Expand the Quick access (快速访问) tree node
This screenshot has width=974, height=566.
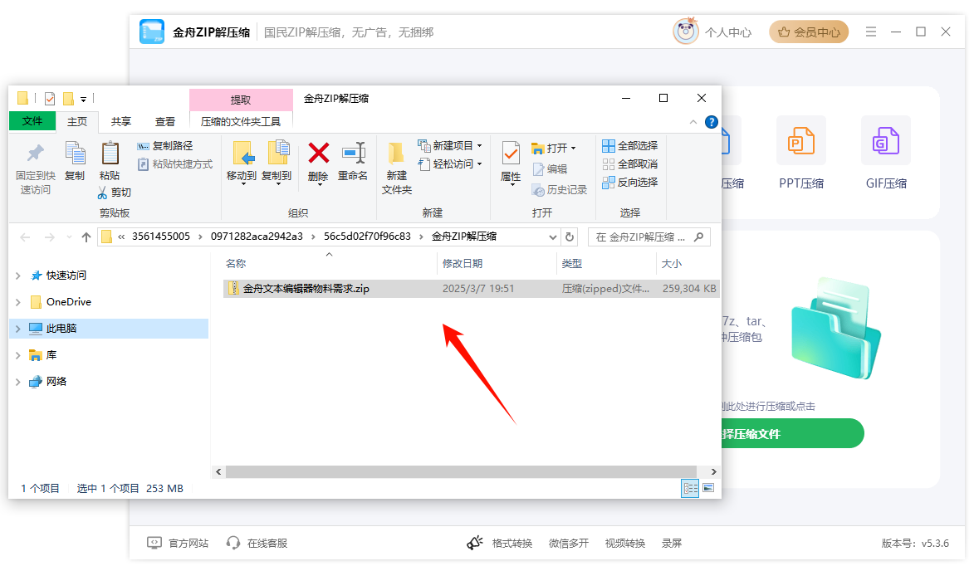[x=18, y=276]
